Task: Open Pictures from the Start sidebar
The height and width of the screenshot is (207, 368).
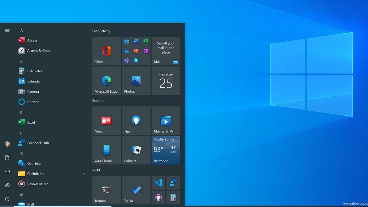Action: click(x=7, y=171)
